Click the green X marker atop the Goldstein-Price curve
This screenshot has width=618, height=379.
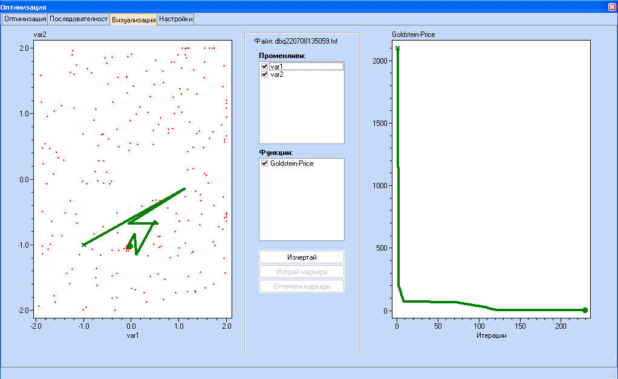pyautogui.click(x=397, y=48)
